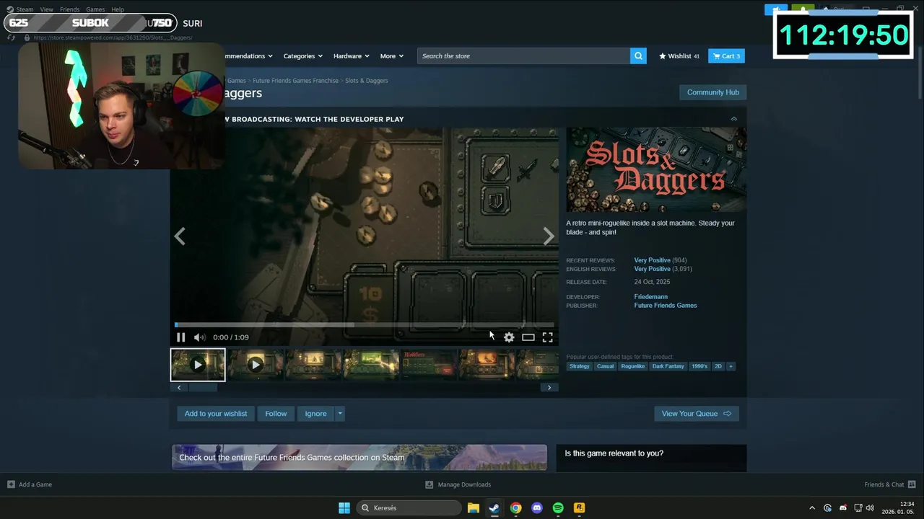Viewport: 924px width, 519px height.
Task: Click Add a Game
Action: [x=30, y=484]
